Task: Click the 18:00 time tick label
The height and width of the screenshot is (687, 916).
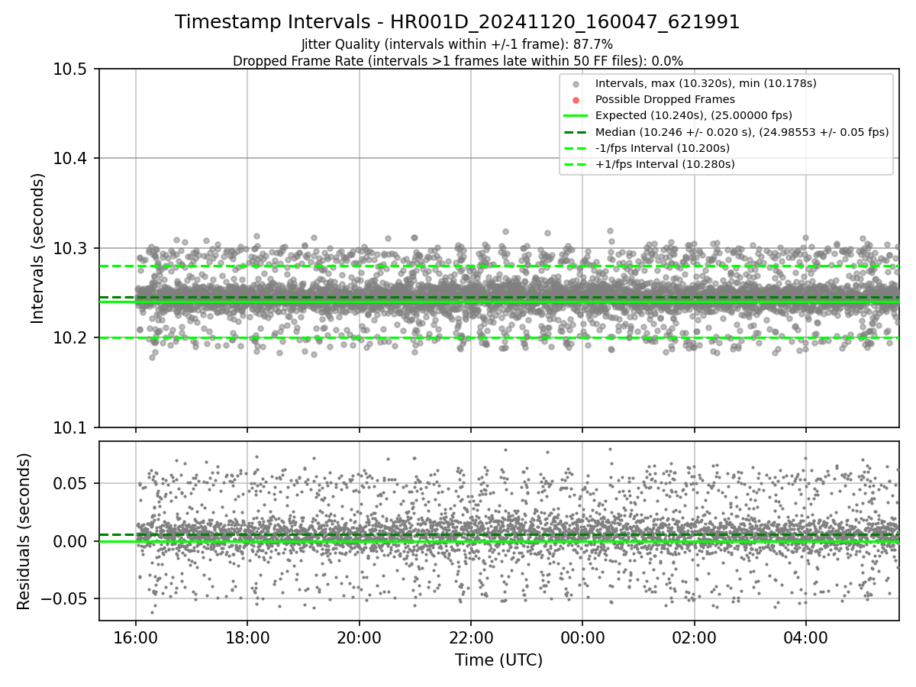Action: click(x=247, y=637)
